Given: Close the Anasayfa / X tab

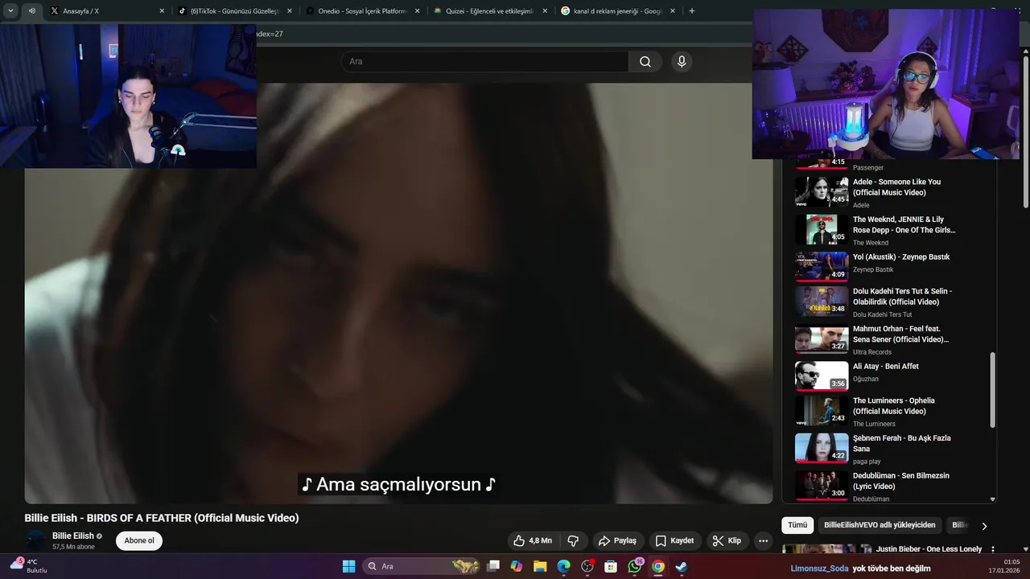Looking at the screenshot, I should tap(162, 11).
